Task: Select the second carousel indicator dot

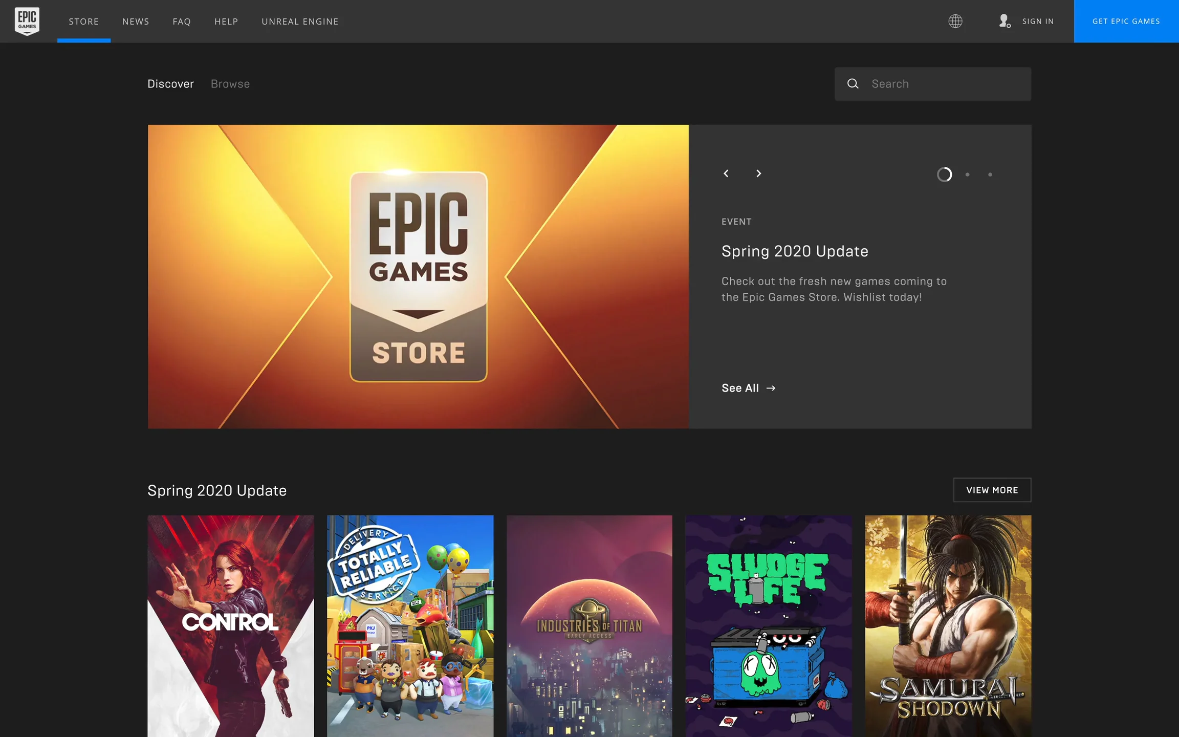Action: tap(967, 175)
